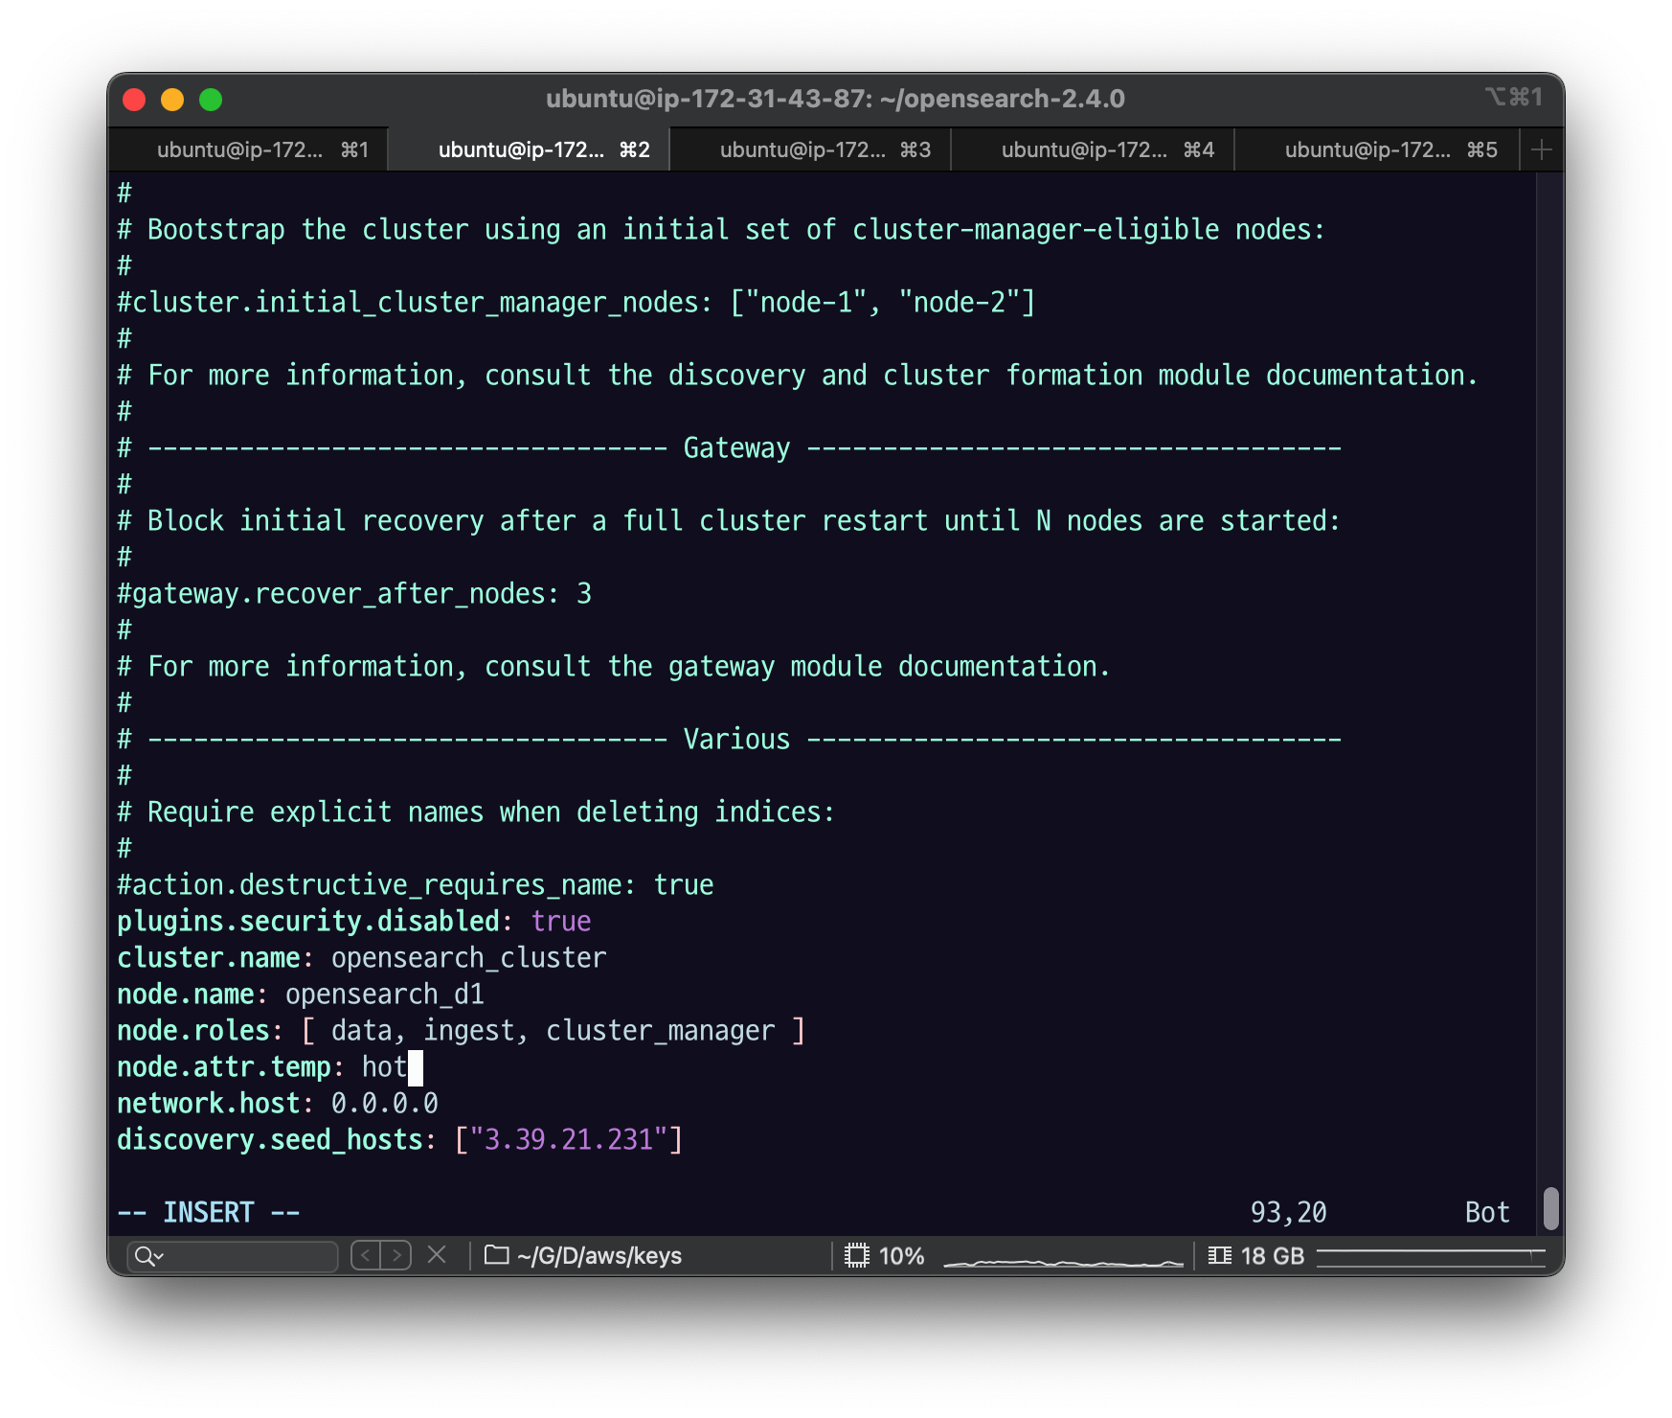Screen dimensions: 1672x1418
Task: Click the "cluster.name" key
Action: tap(209, 958)
